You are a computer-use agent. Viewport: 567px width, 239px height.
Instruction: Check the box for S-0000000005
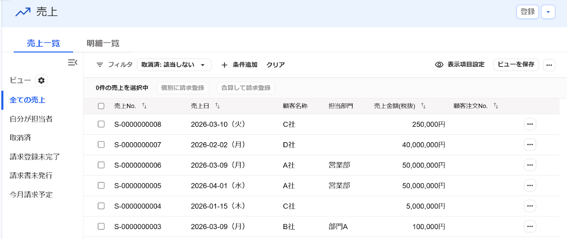(x=101, y=186)
